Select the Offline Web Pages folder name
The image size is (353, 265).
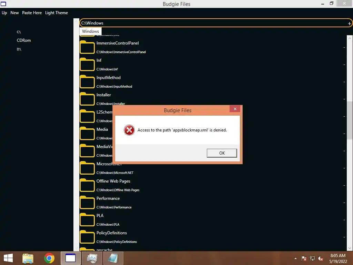pos(113,181)
